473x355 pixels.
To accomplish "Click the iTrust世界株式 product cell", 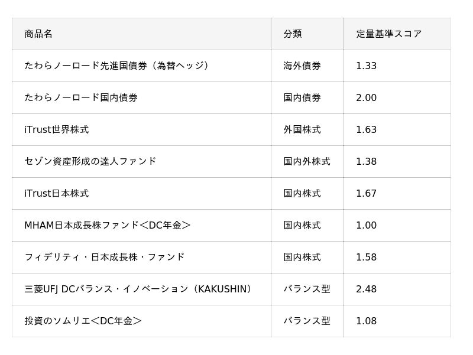I will click(x=57, y=129).
